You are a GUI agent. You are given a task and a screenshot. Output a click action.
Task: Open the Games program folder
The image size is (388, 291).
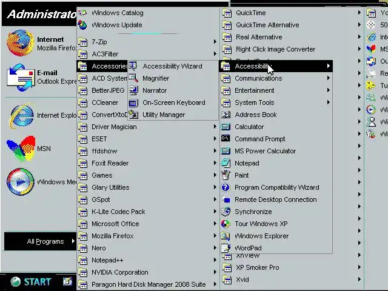(148, 175)
